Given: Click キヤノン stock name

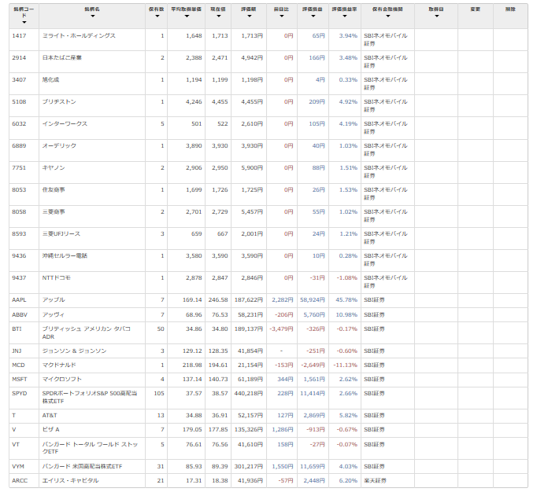Looking at the screenshot, I should pyautogui.click(x=54, y=167).
